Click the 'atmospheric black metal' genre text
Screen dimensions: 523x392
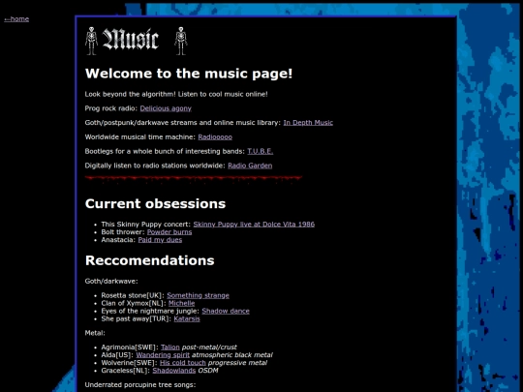[232, 355]
